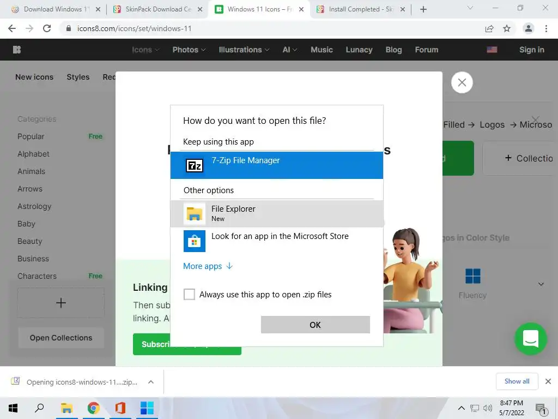The width and height of the screenshot is (558, 419).
Task: Open the Blog link
Action: pyautogui.click(x=393, y=50)
